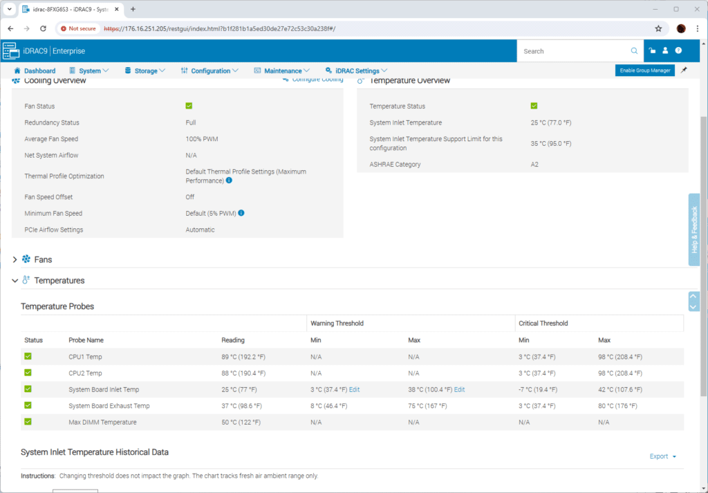Viewport: 708px width, 493px height.
Task: Open the Help & Feedback side tab
Action: (694, 230)
